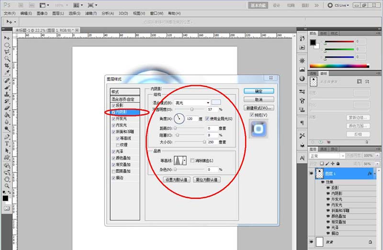Toggle quick mask mode icon
The image size is (383, 250).
click(7, 208)
